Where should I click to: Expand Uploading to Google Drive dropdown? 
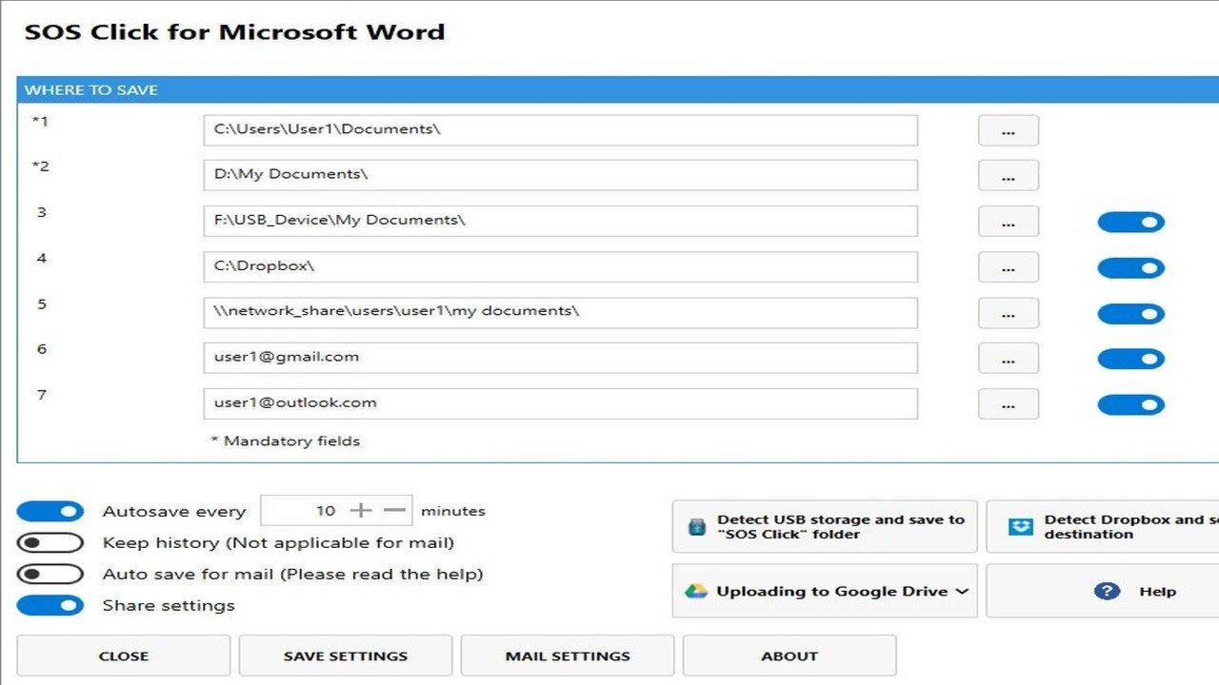coord(825,591)
